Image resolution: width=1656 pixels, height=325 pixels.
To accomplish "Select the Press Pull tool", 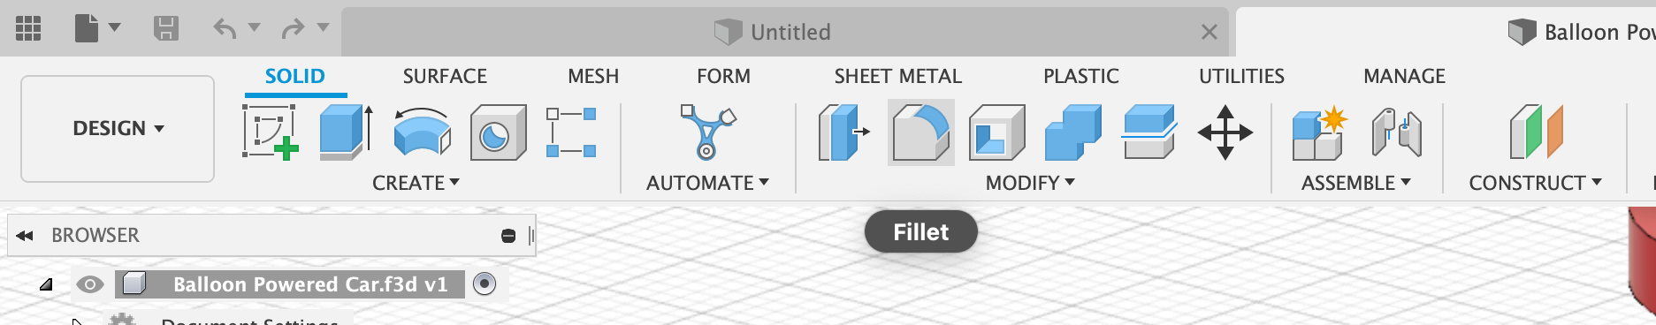I will [x=843, y=132].
